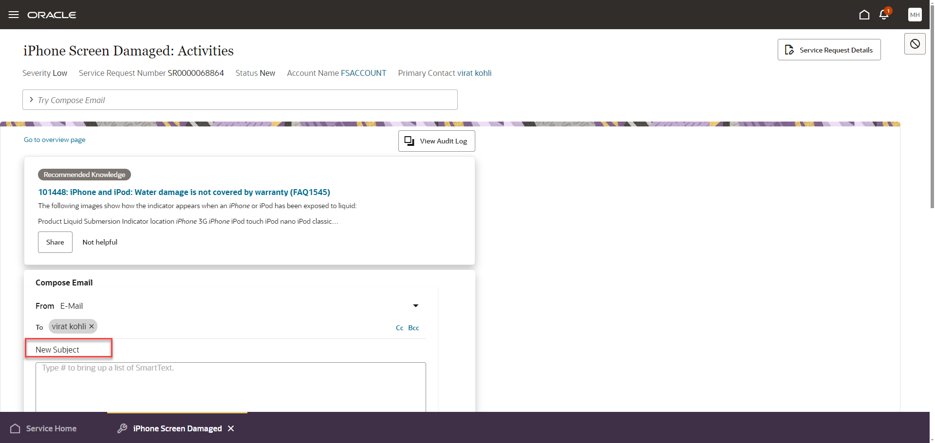
Task: Click service request number SR0000068864
Action: click(x=196, y=73)
